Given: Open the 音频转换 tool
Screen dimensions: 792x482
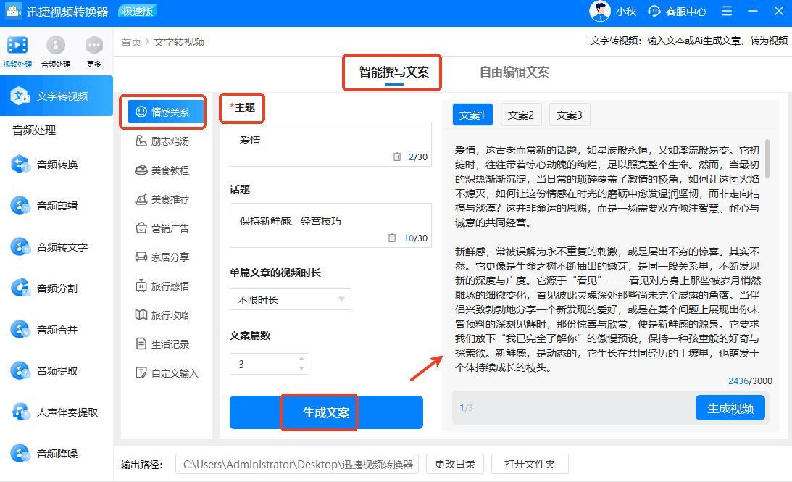Looking at the screenshot, I should pyautogui.click(x=57, y=165).
